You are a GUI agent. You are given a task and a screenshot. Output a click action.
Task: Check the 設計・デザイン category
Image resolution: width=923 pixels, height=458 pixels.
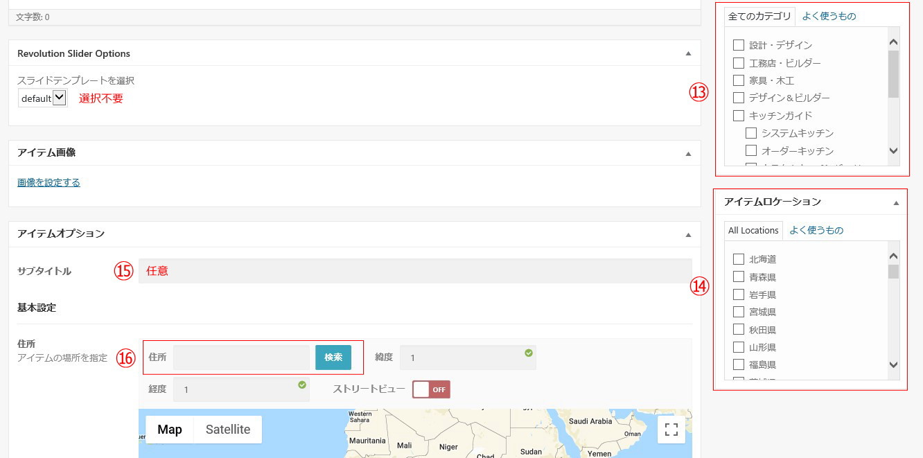click(x=739, y=45)
